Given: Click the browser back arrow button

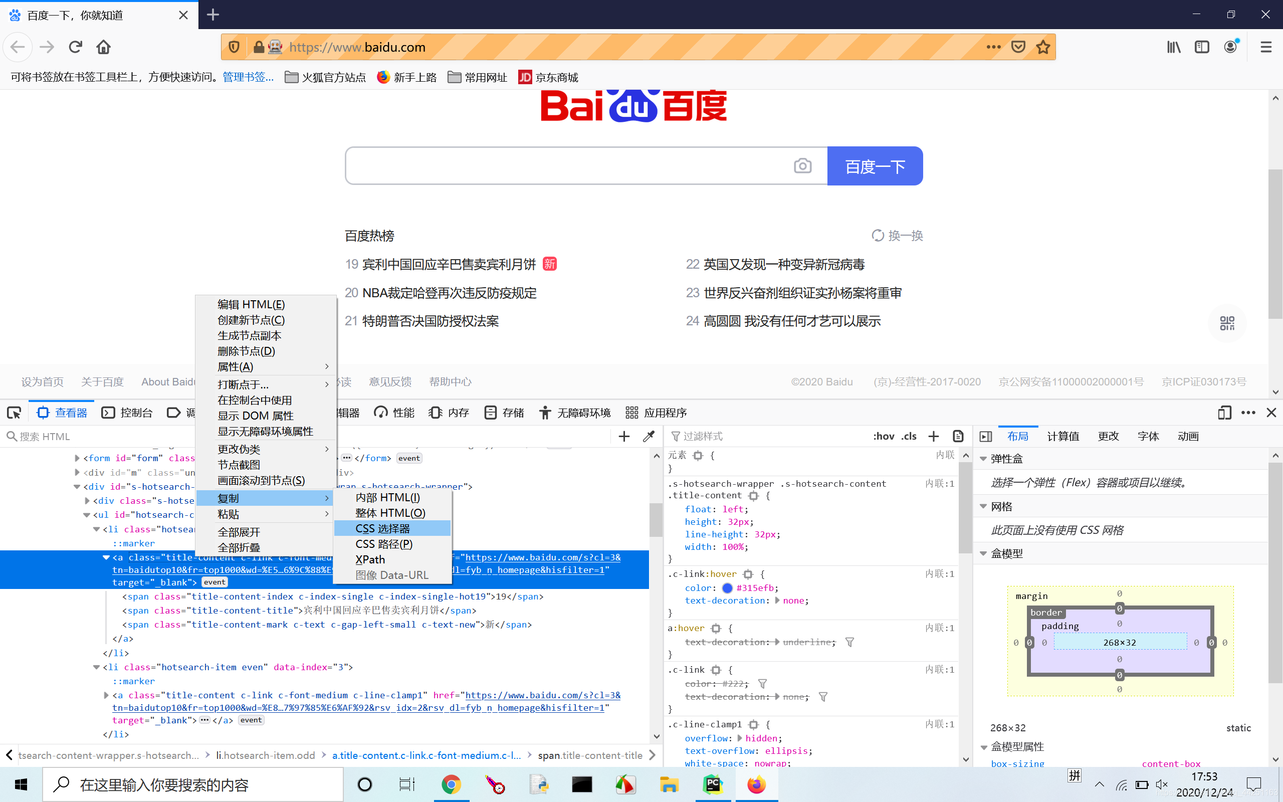Looking at the screenshot, I should point(18,47).
